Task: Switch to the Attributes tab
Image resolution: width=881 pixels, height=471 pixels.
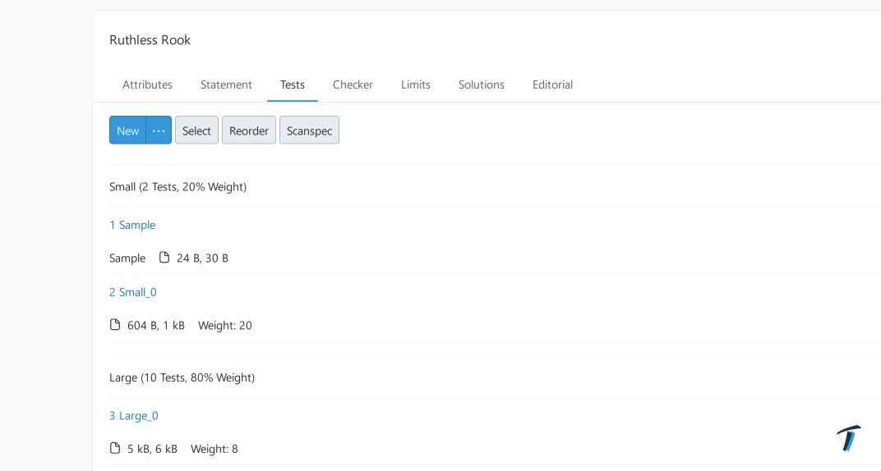Action: tap(147, 85)
